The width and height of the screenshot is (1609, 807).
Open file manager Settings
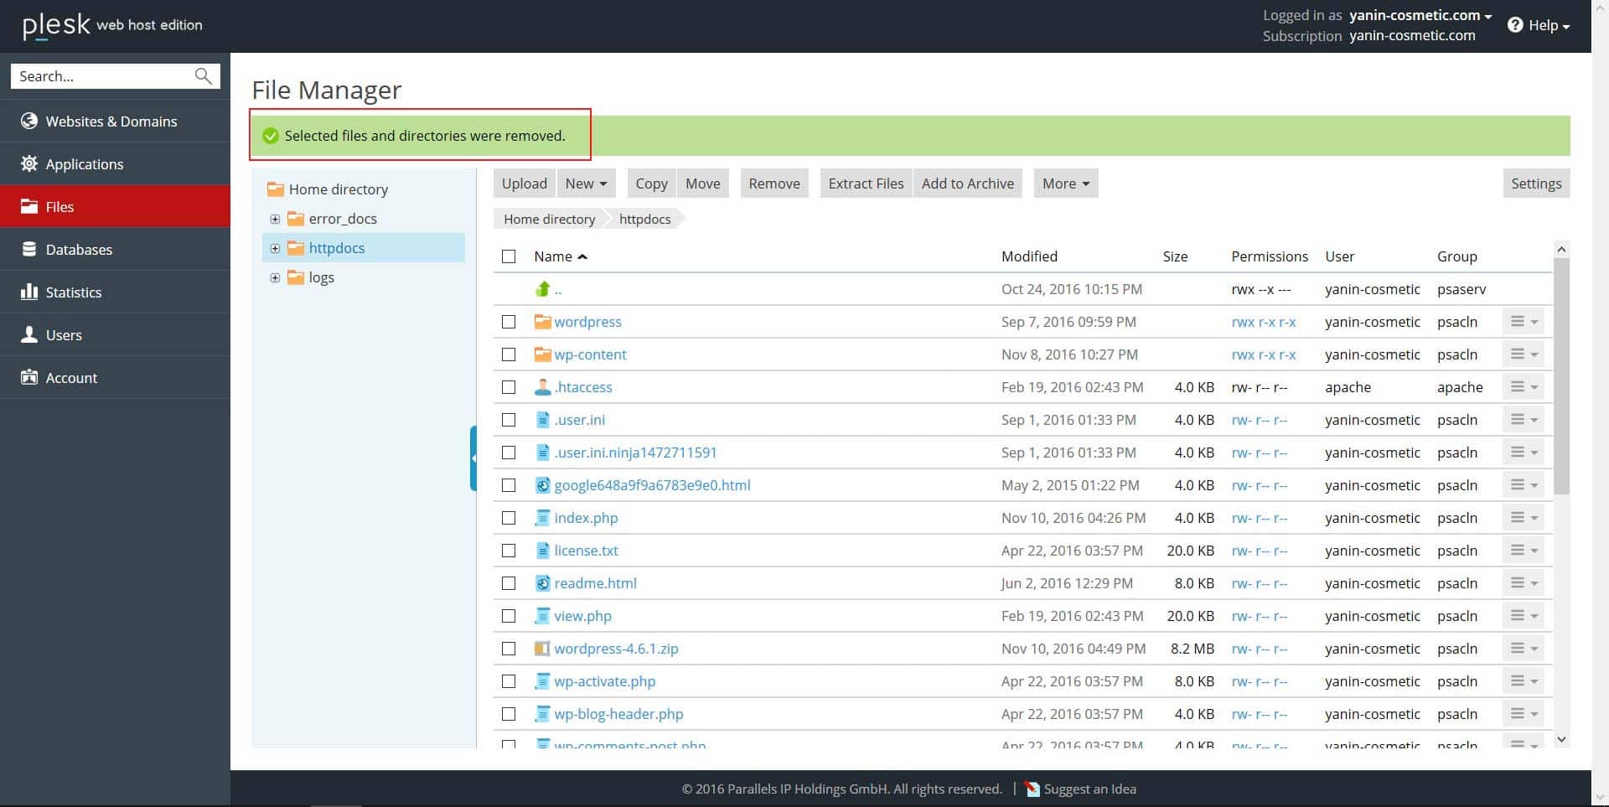pyautogui.click(x=1536, y=184)
